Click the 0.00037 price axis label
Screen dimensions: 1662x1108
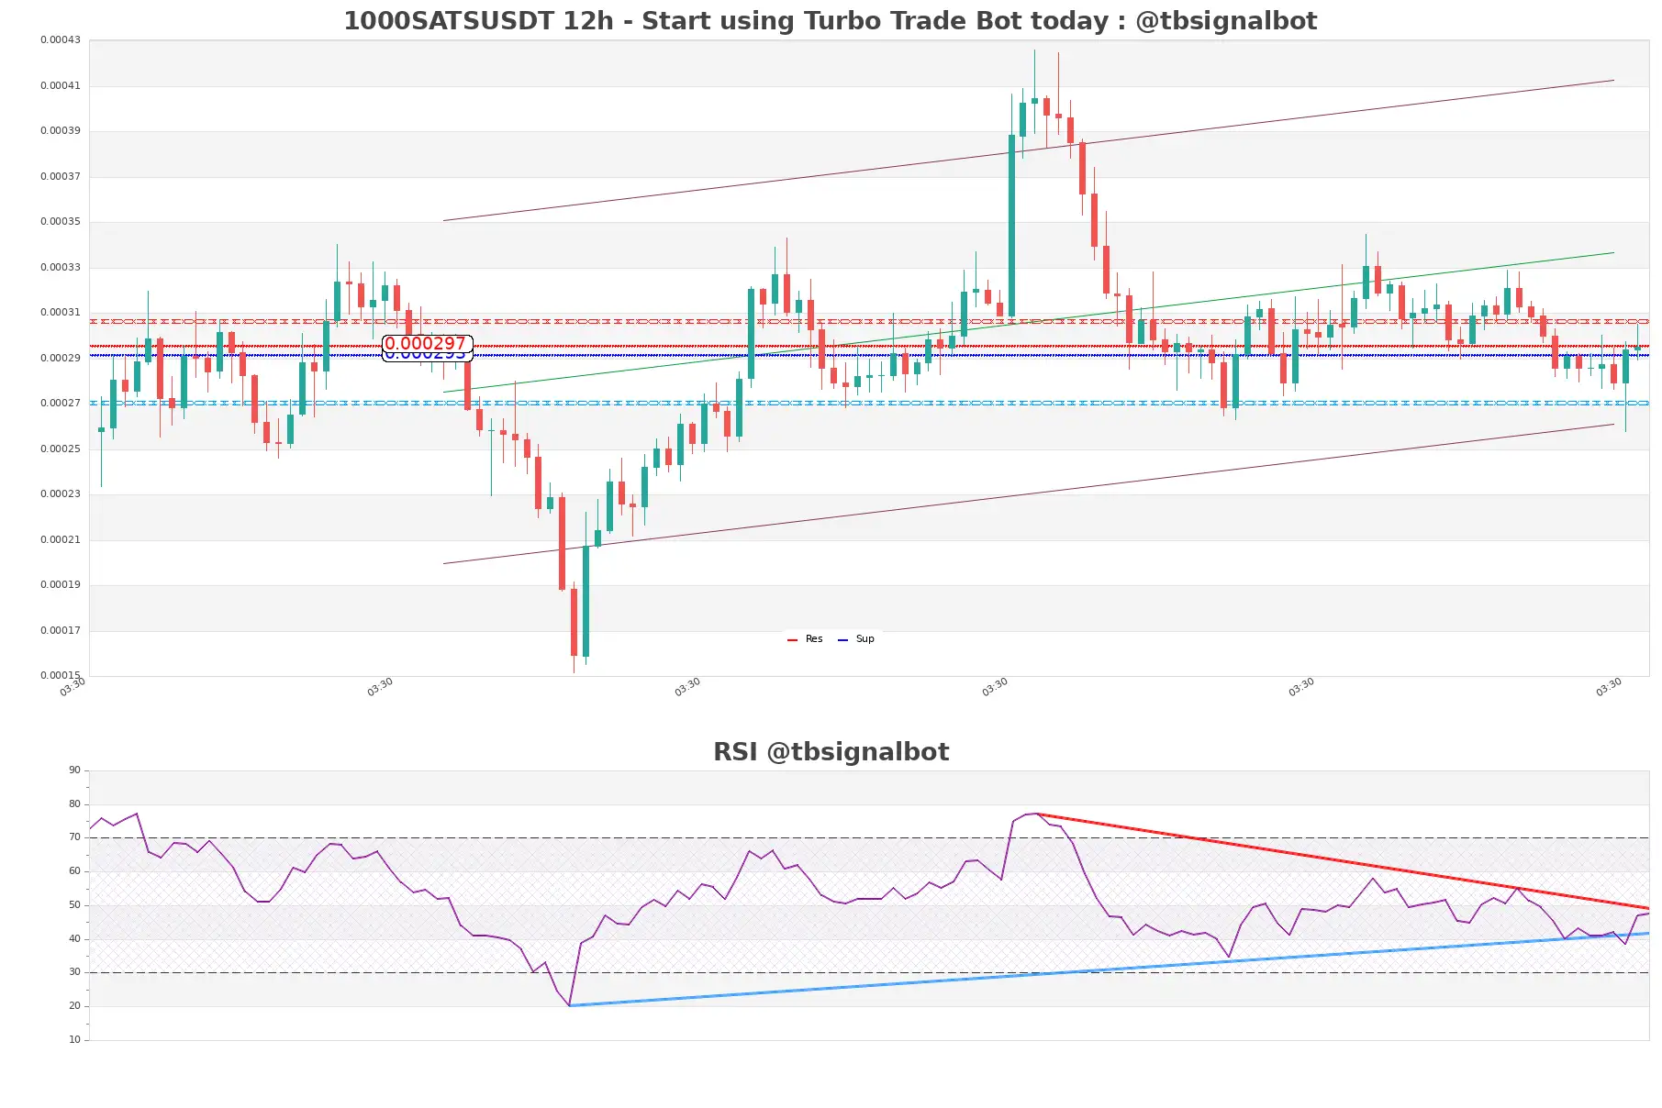60,177
